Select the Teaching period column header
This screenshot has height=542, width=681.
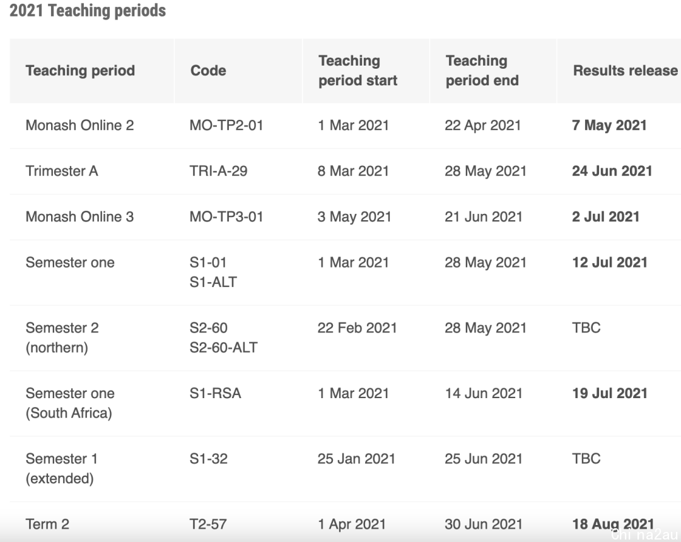pyautogui.click(x=80, y=71)
